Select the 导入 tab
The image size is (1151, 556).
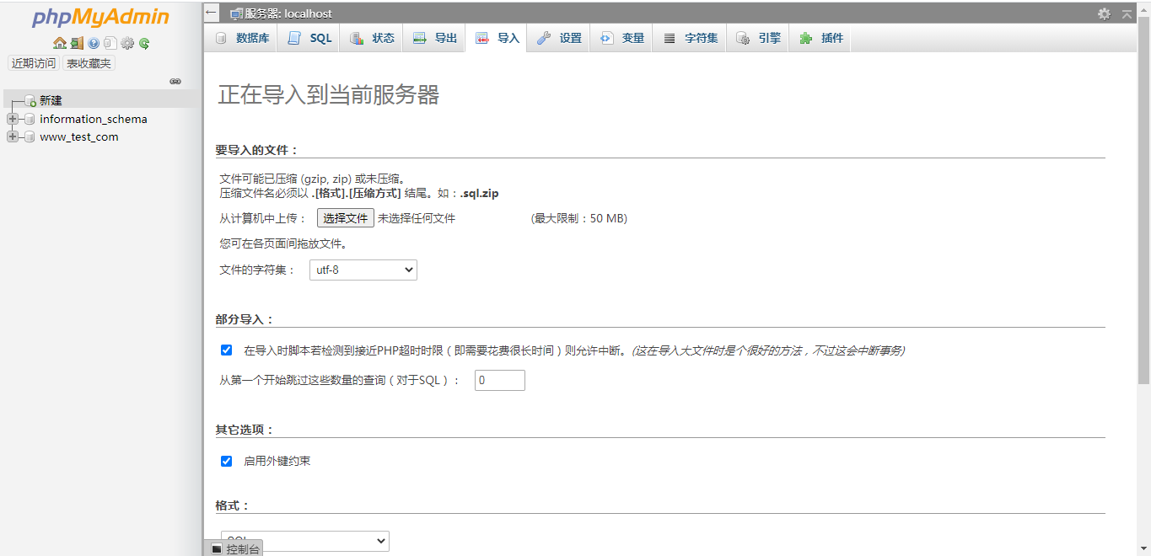[497, 38]
